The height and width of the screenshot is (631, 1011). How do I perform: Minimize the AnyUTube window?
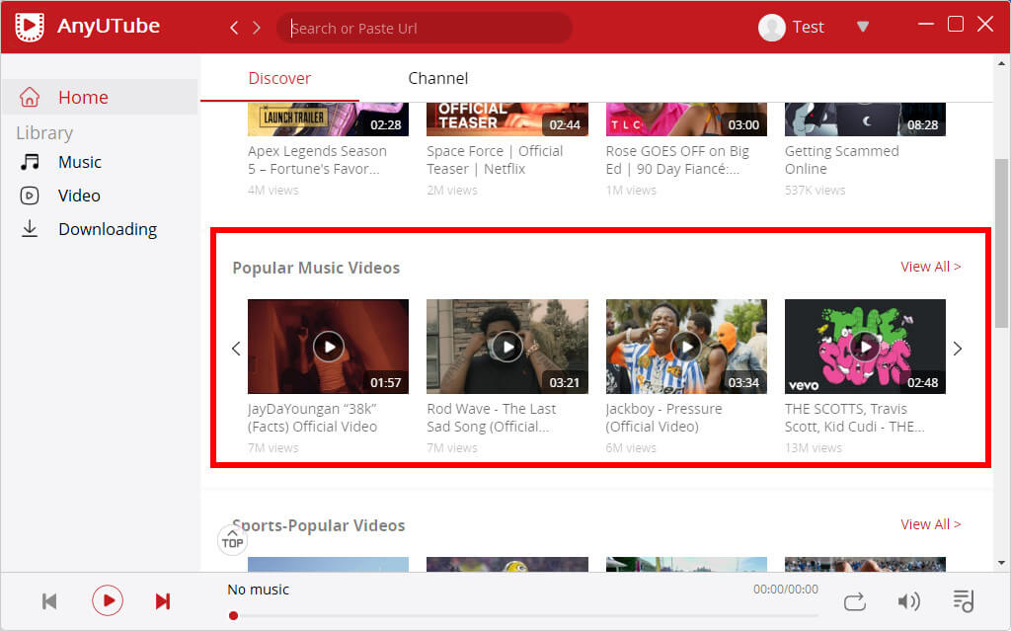click(926, 25)
